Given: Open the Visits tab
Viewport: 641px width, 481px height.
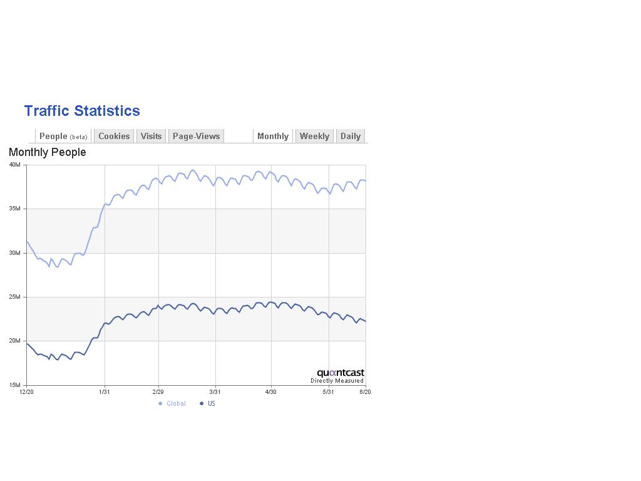Looking at the screenshot, I should tap(151, 137).
